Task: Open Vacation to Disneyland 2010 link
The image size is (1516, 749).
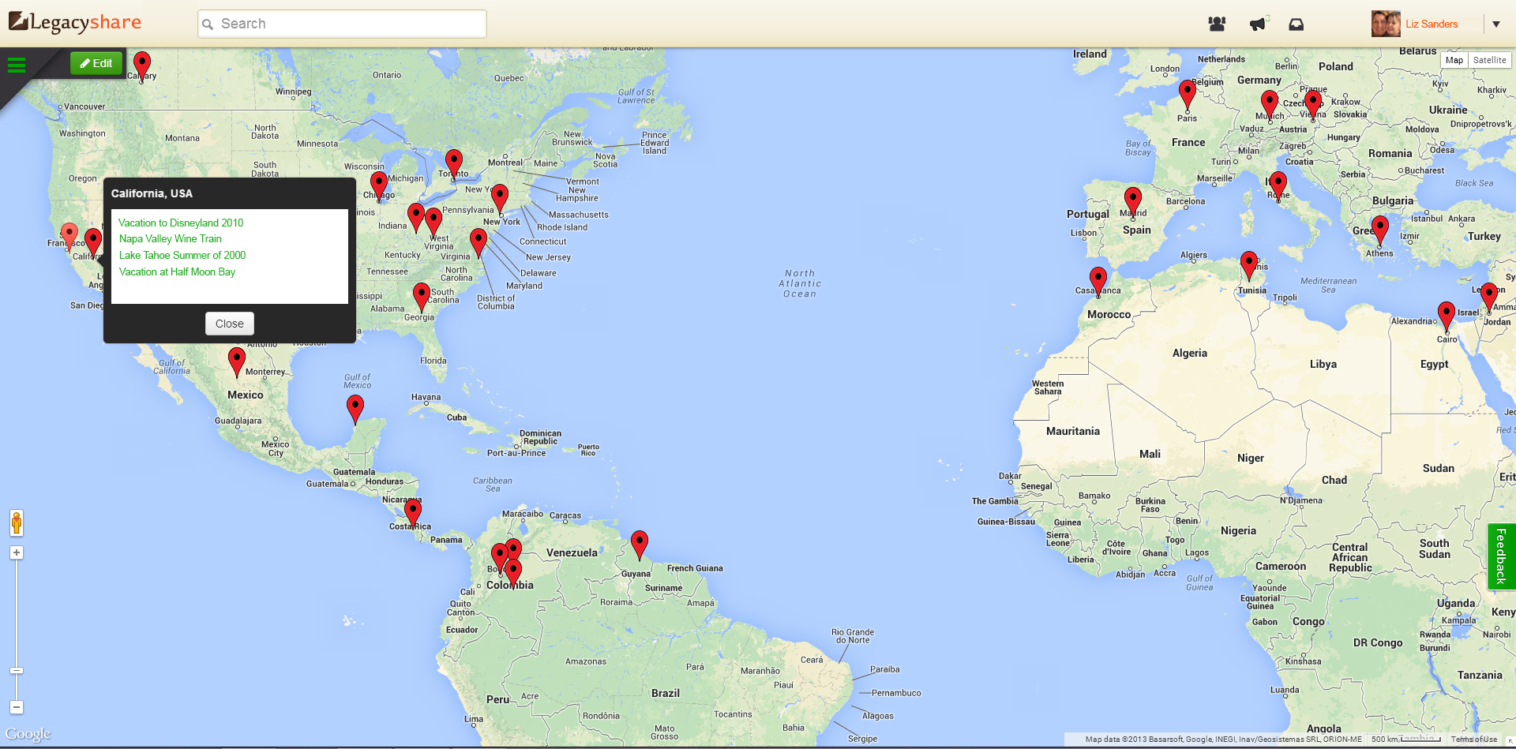Action: tap(181, 223)
